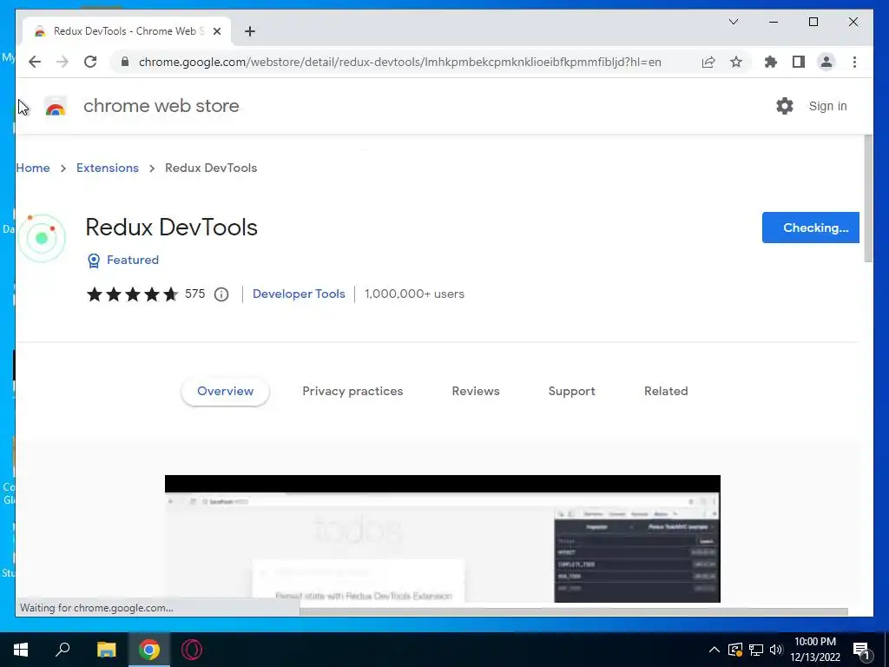This screenshot has height=667, width=889.
Task: Click the Redux DevTools heading
Action: coord(171,228)
